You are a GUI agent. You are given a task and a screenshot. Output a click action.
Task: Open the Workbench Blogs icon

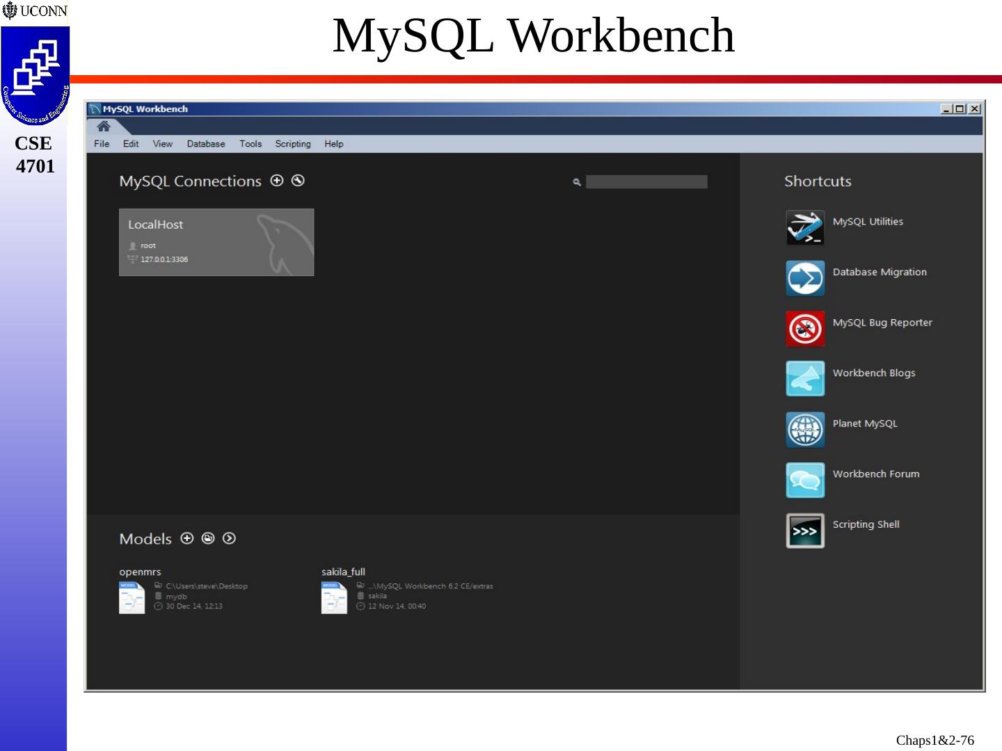[x=805, y=379]
